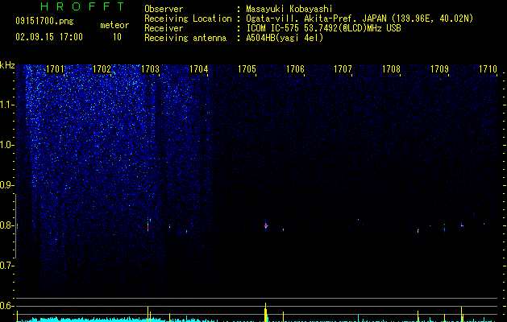Click the kHz axis unit label
This screenshot has height=322, width=507.
(x=7, y=65)
